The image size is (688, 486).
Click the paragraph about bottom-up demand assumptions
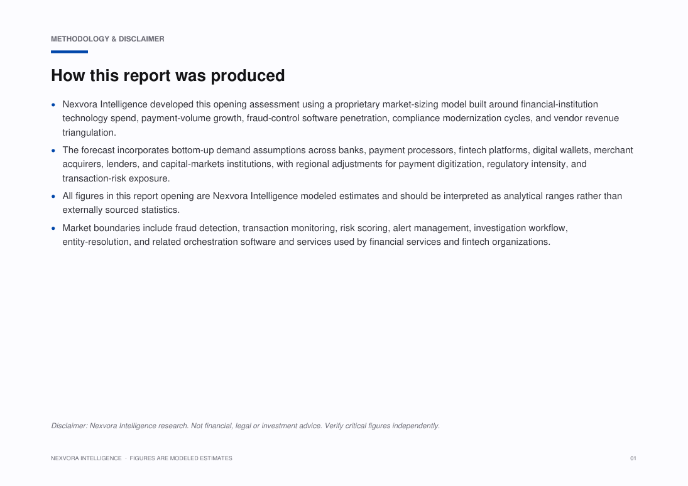pyautogui.click(x=347, y=164)
